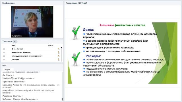Viewport: 182px width, 102px height.
Task: Click status icon for Азиза Бекова Алимовна
Action: point(59,52)
